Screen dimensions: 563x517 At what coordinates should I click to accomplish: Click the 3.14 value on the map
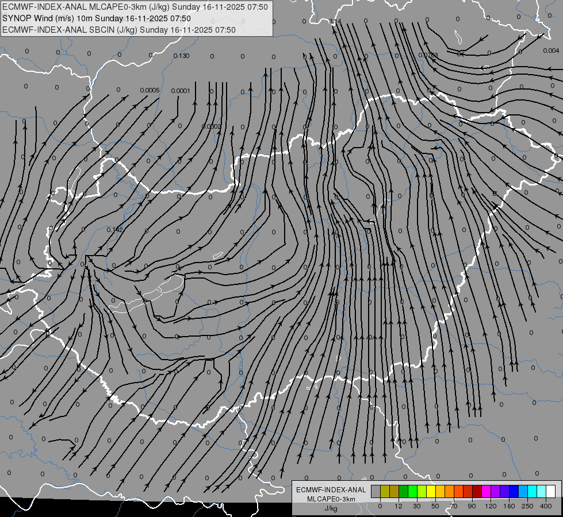335,21
